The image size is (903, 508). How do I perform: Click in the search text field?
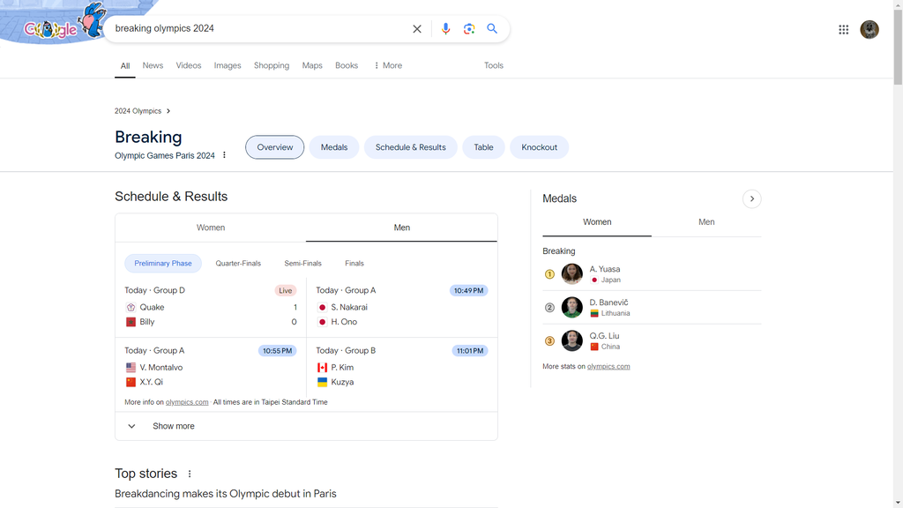click(259, 29)
